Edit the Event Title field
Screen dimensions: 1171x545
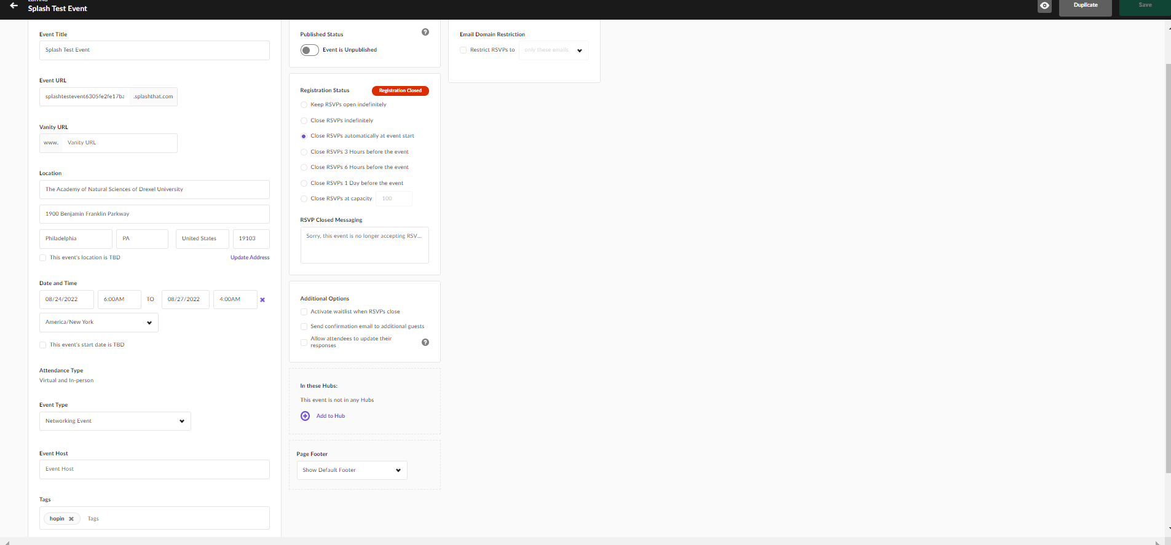click(x=154, y=50)
